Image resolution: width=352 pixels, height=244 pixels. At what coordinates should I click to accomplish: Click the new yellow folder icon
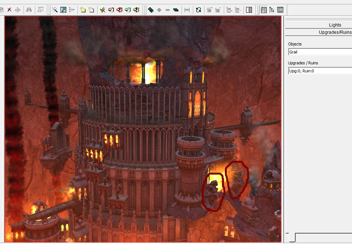[x=83, y=10]
